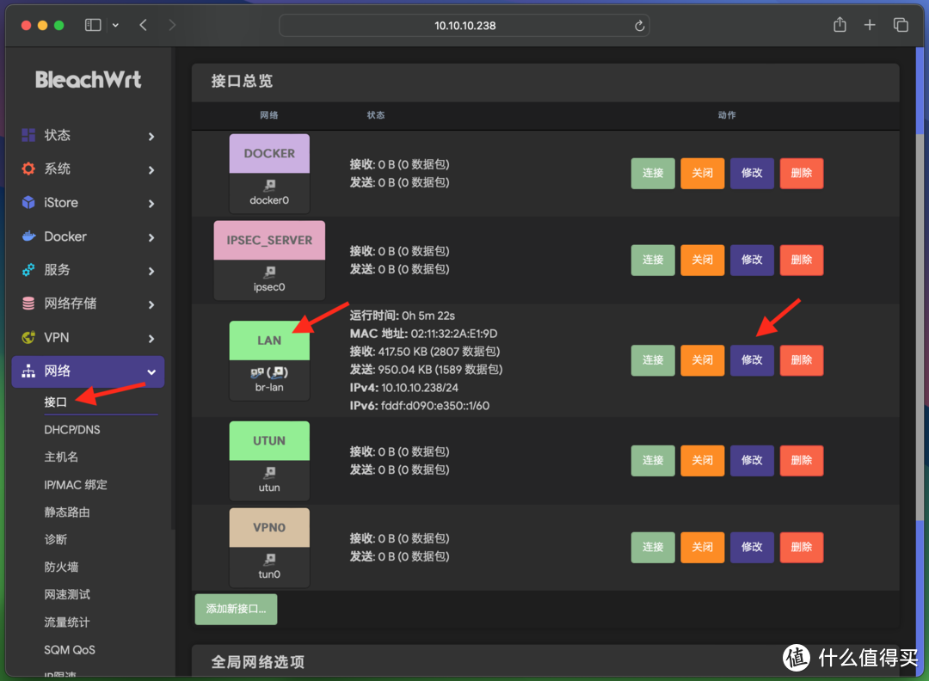
Task: Open a new tab with the plus icon
Action: [870, 25]
